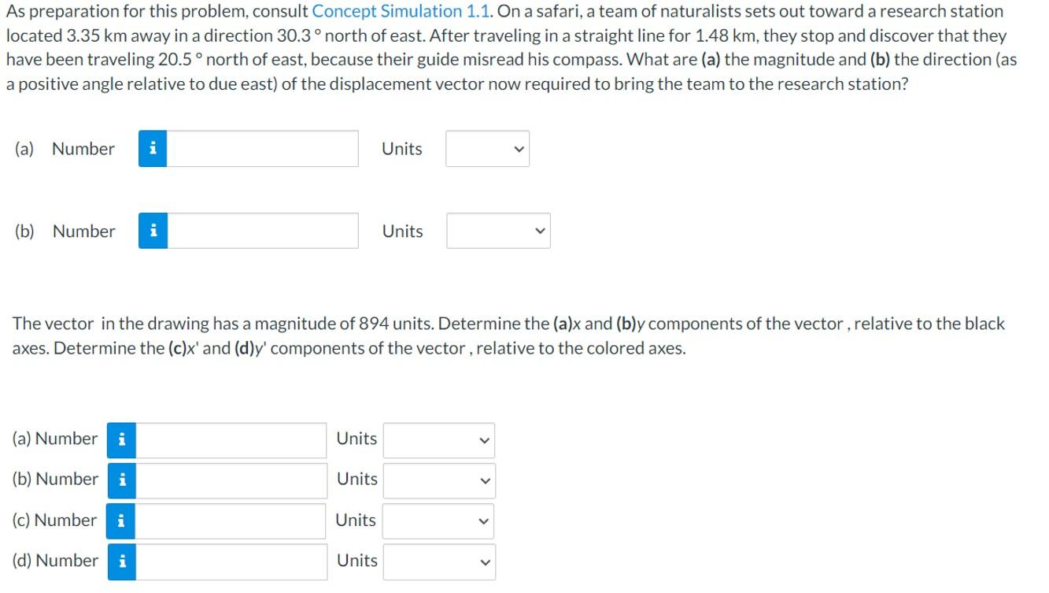Screen dimensions: 1049x593
Task: Focus the safari direction (b) number field
Action: click(262, 231)
